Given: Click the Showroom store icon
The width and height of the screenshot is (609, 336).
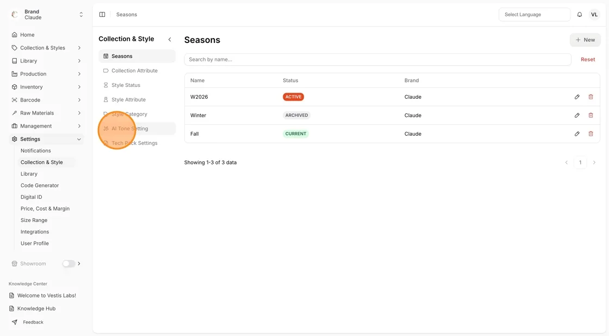Looking at the screenshot, I should (14, 263).
